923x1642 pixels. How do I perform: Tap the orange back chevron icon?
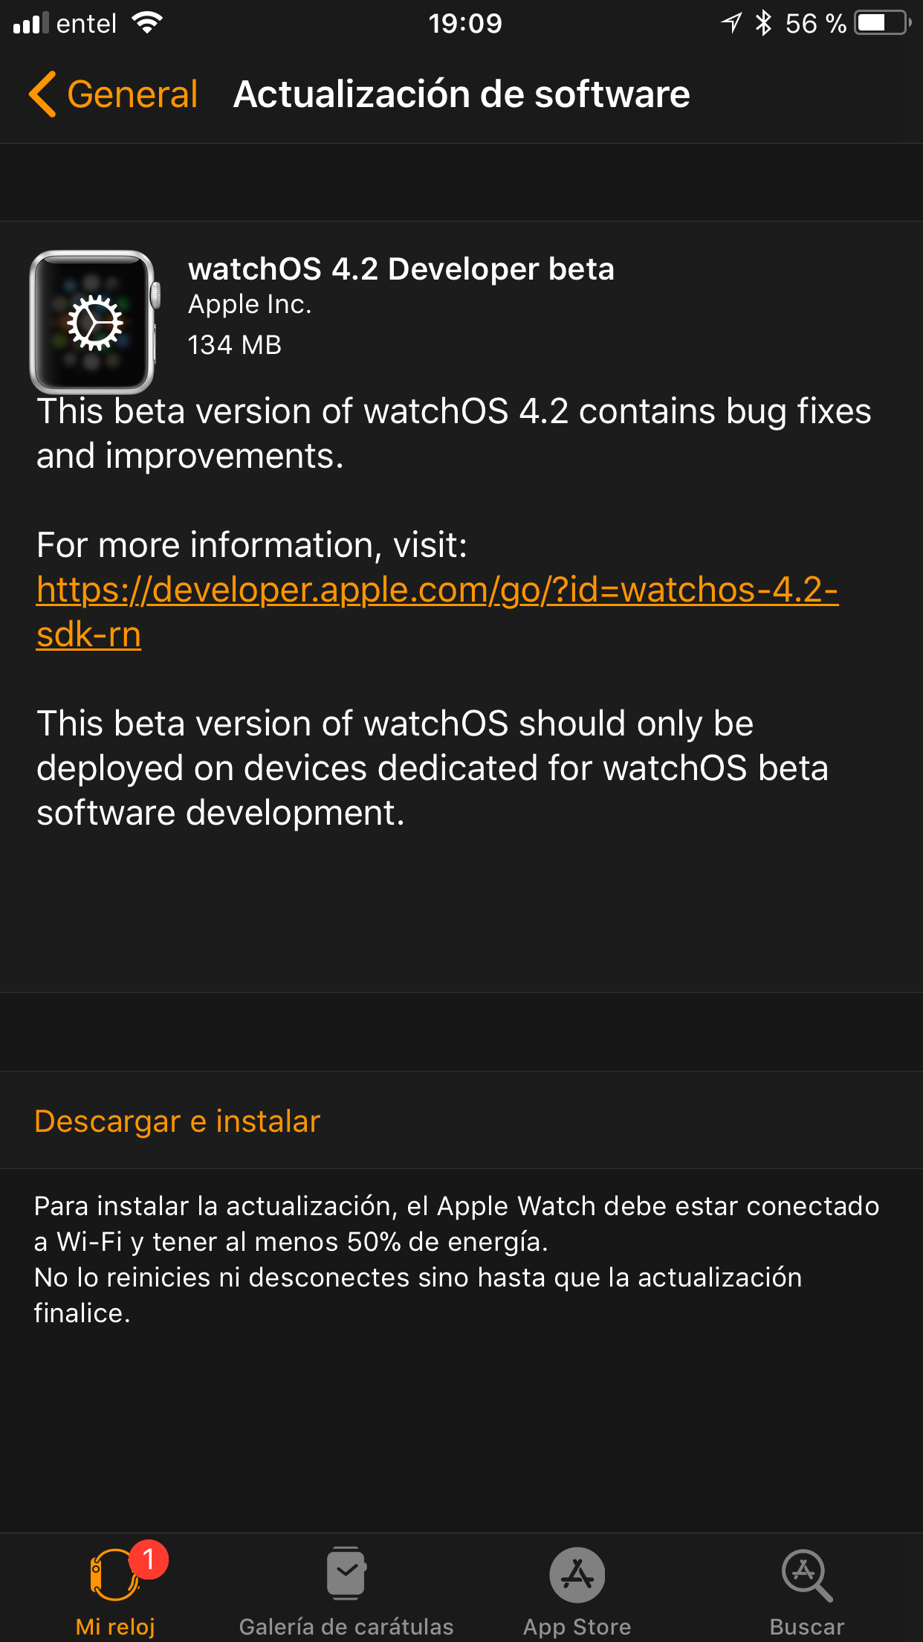pos(42,94)
